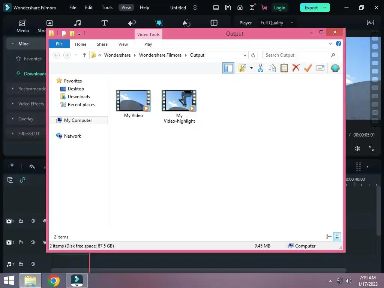Click the Undo arrow in Filmora timeline toolbar
Viewport: 384px width, 288px height.
coord(32,166)
